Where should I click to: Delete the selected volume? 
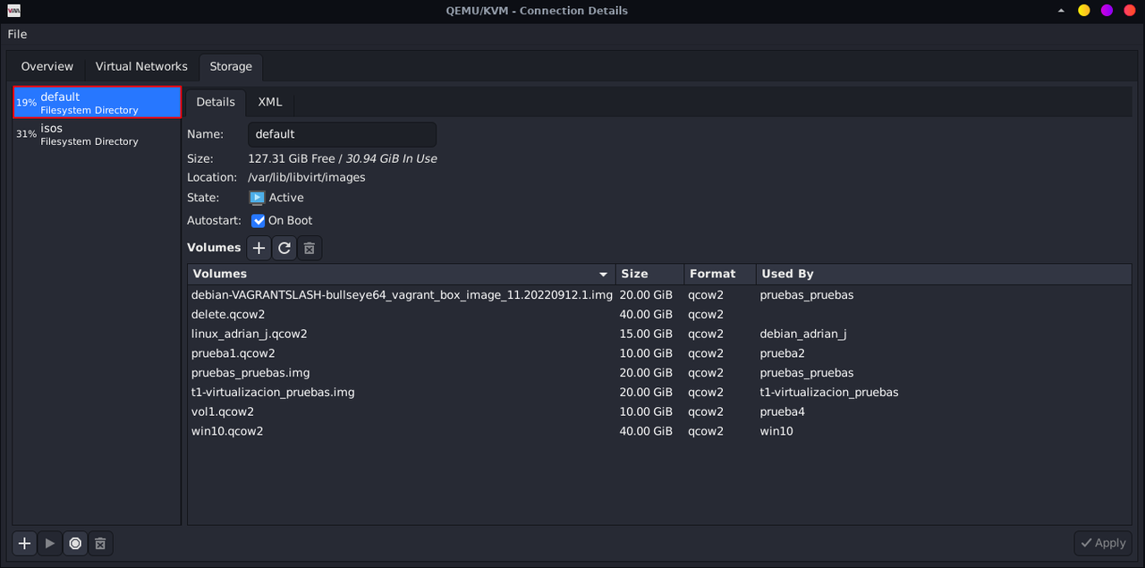tap(310, 248)
